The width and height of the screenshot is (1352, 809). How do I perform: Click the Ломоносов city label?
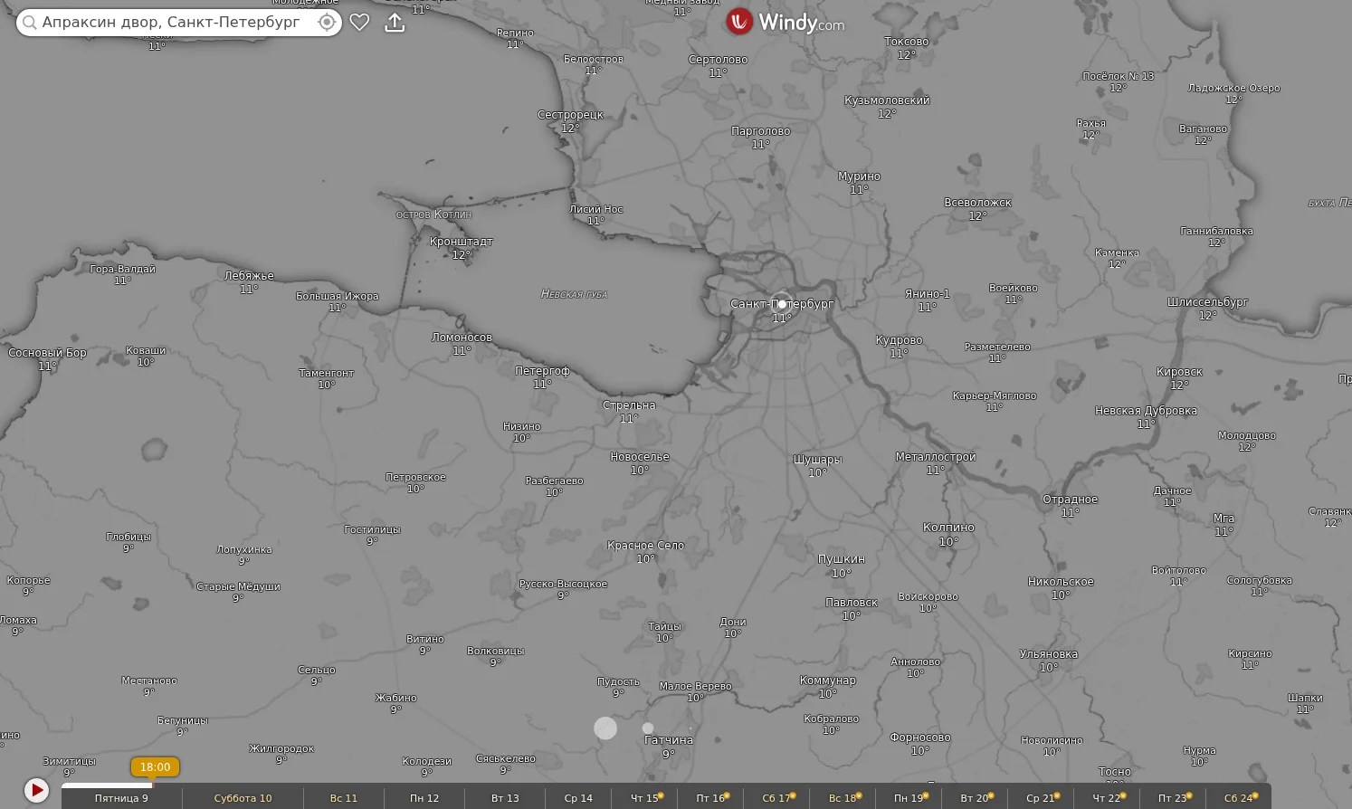coord(462,338)
